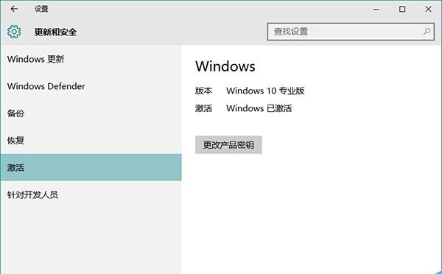The height and width of the screenshot is (274, 442).
Task: Click the magnifier icon in search box
Action: point(427,32)
